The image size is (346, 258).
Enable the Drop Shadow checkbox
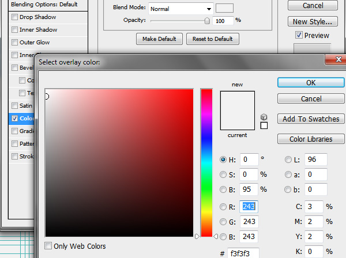(14, 17)
